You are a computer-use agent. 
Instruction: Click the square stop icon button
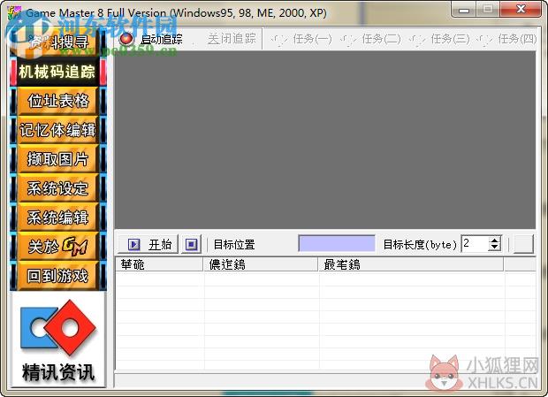tap(191, 244)
